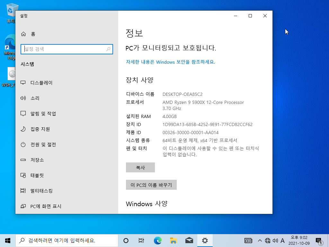Close the Settings window
329x247 pixels.
pyautogui.click(x=265, y=16)
